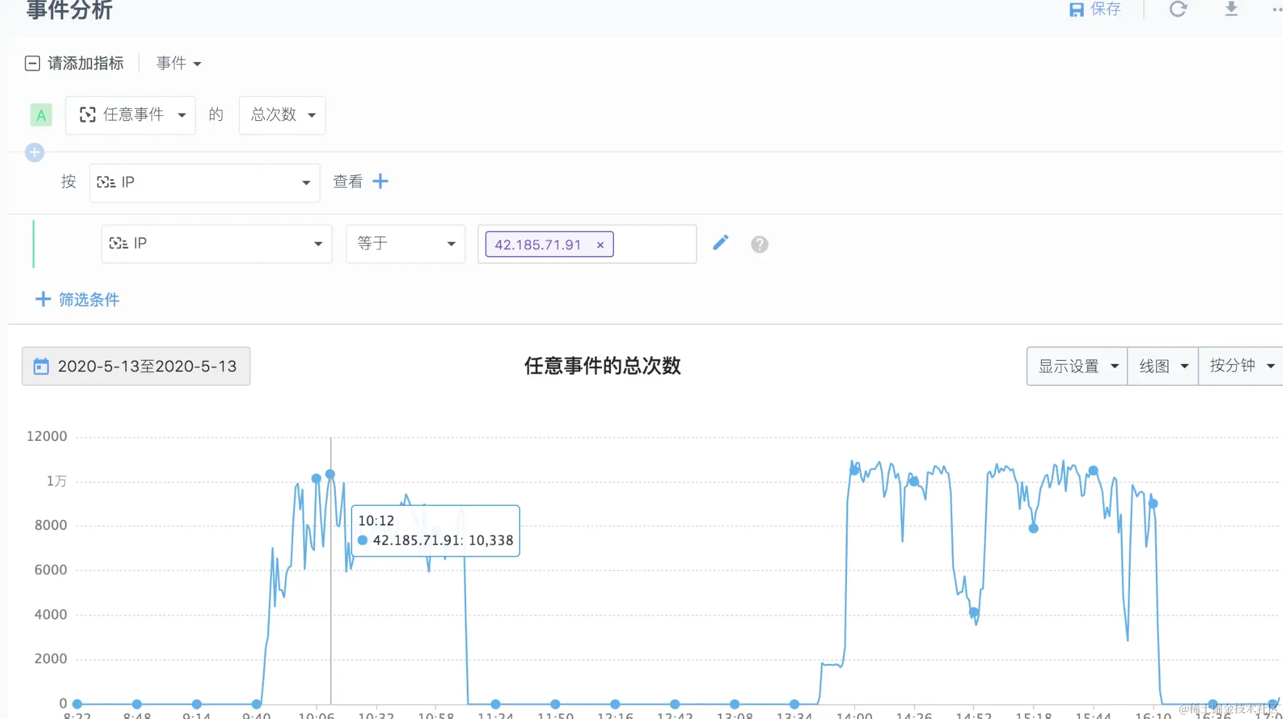
Task: Open the 总次数 dropdown
Action: pos(282,115)
